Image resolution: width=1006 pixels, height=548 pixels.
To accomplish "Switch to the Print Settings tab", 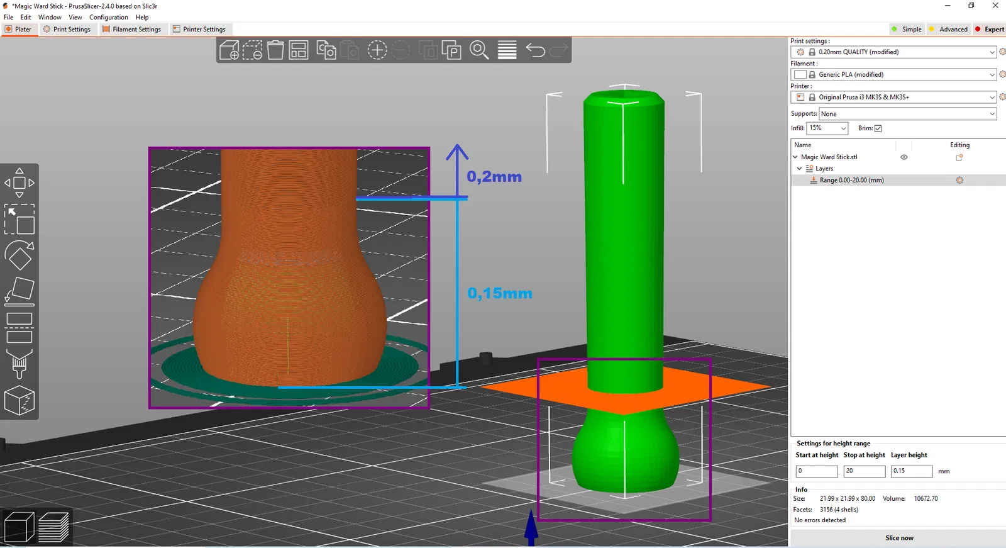I will click(x=67, y=30).
